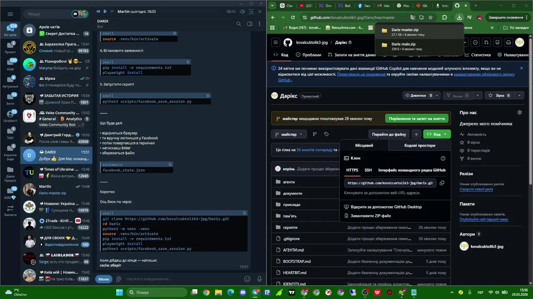Record voice message with microphone icon

tap(259, 279)
